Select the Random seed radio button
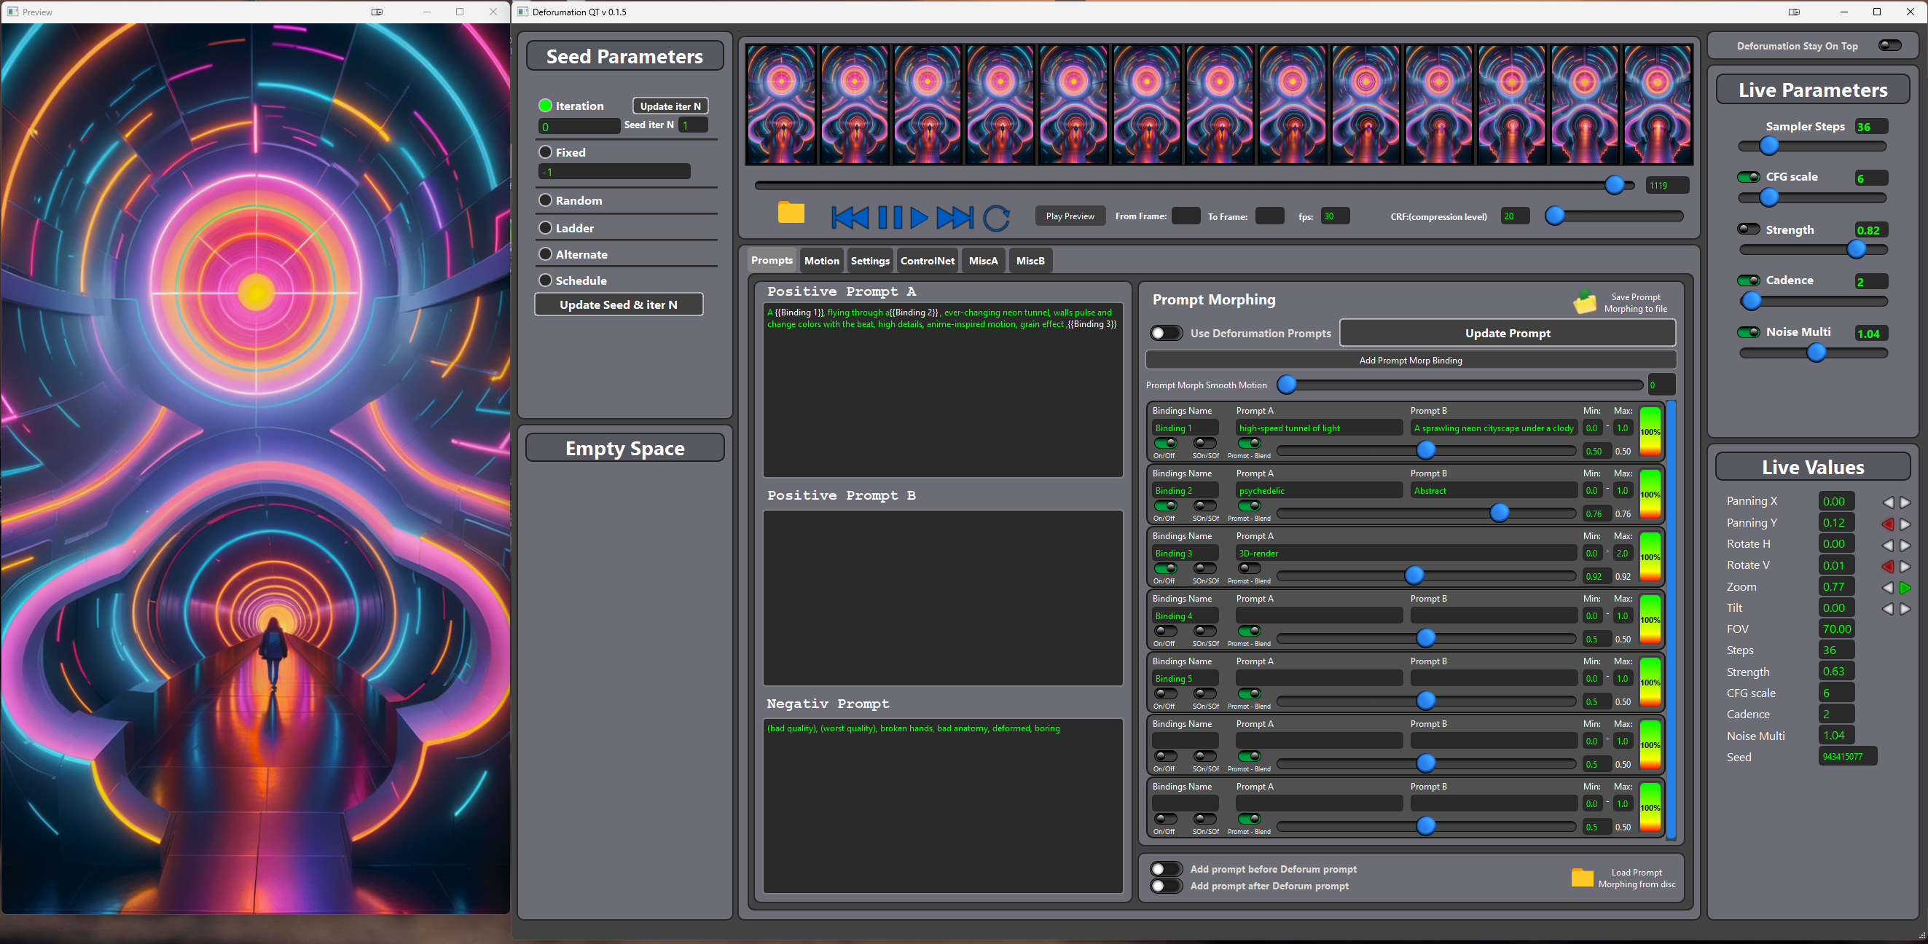Viewport: 1928px width, 944px height. click(x=546, y=200)
